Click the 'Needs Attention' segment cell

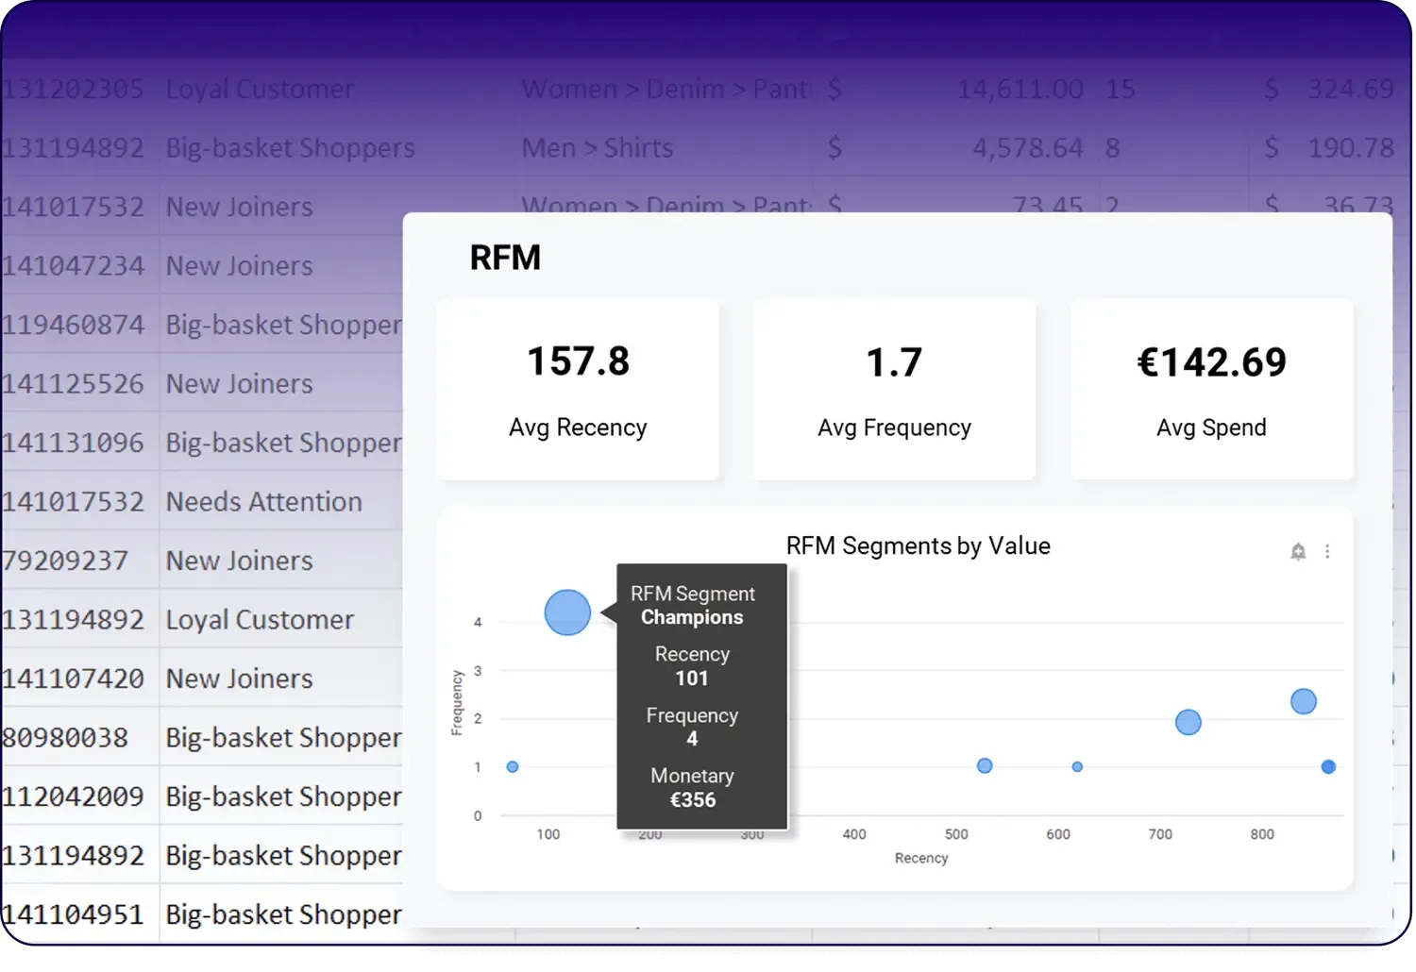(264, 502)
